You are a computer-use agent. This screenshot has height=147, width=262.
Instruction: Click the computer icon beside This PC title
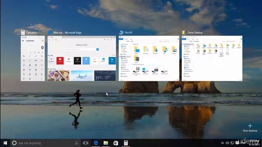pyautogui.click(x=122, y=32)
